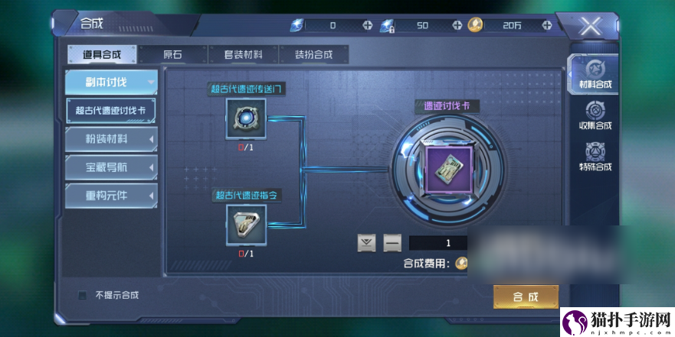675x337 pixels.
Task: Add diamonds with the first plus icon
Action: point(367,25)
